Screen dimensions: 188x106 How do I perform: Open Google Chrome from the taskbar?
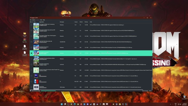coord(78,104)
